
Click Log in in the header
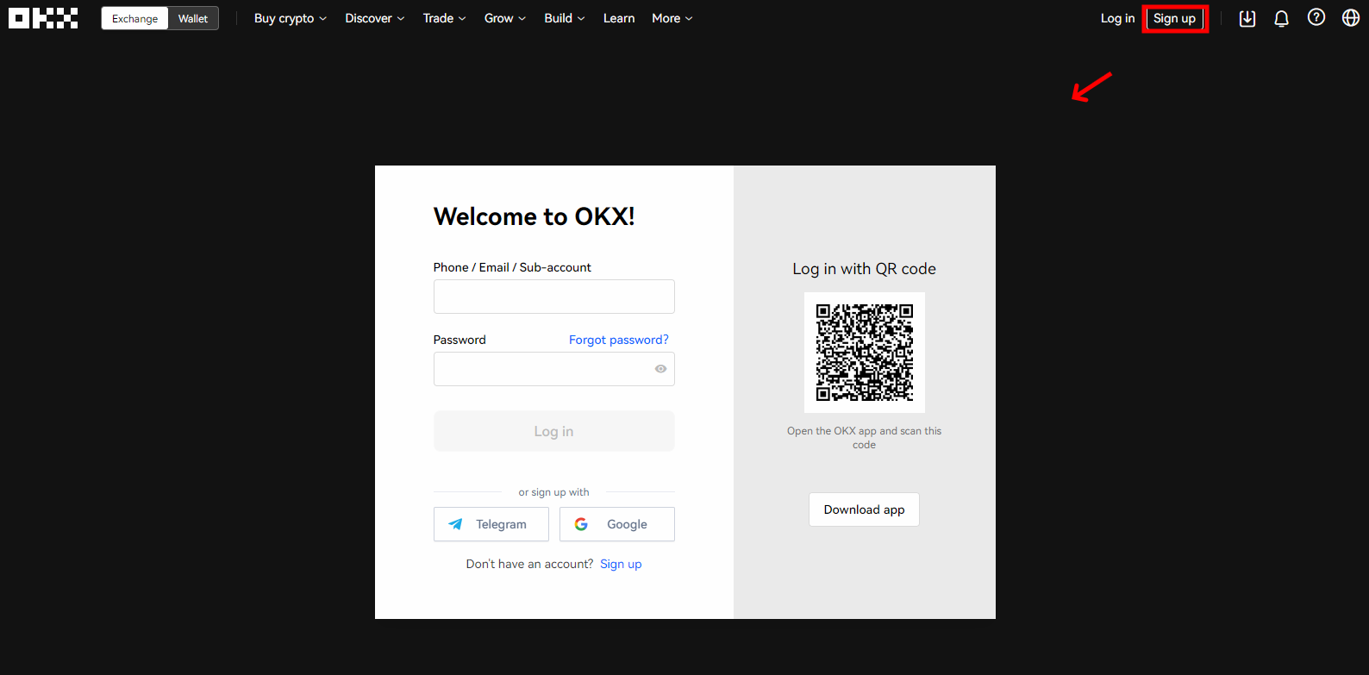click(x=1117, y=18)
